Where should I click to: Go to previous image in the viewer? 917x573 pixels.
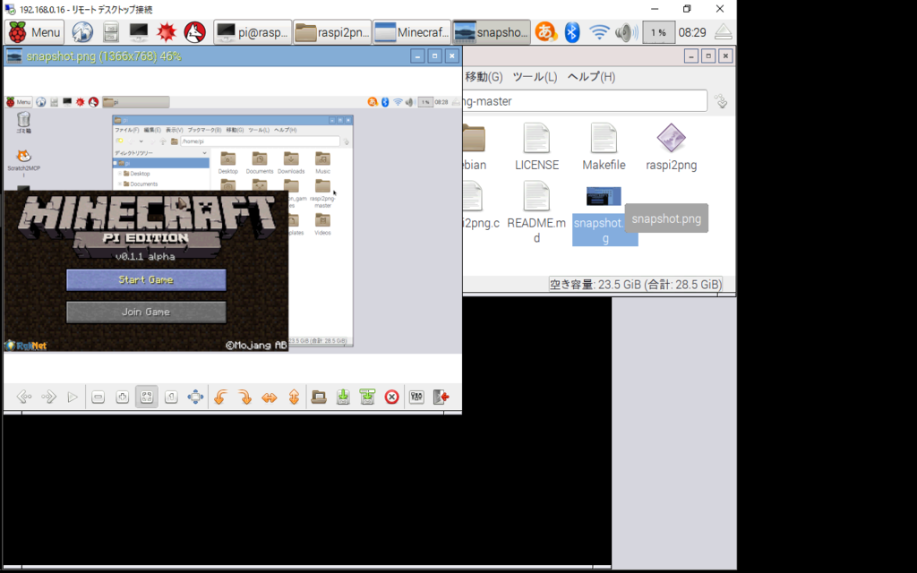[x=24, y=397]
